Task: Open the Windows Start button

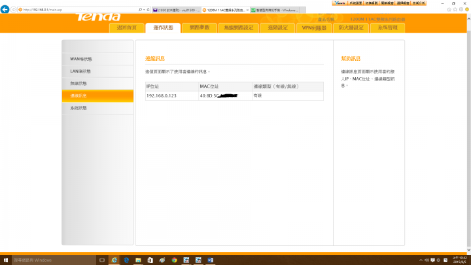Action: (6, 260)
